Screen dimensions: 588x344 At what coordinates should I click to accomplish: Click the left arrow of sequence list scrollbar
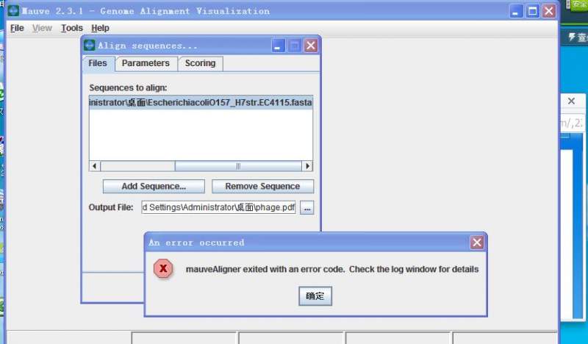95,166
